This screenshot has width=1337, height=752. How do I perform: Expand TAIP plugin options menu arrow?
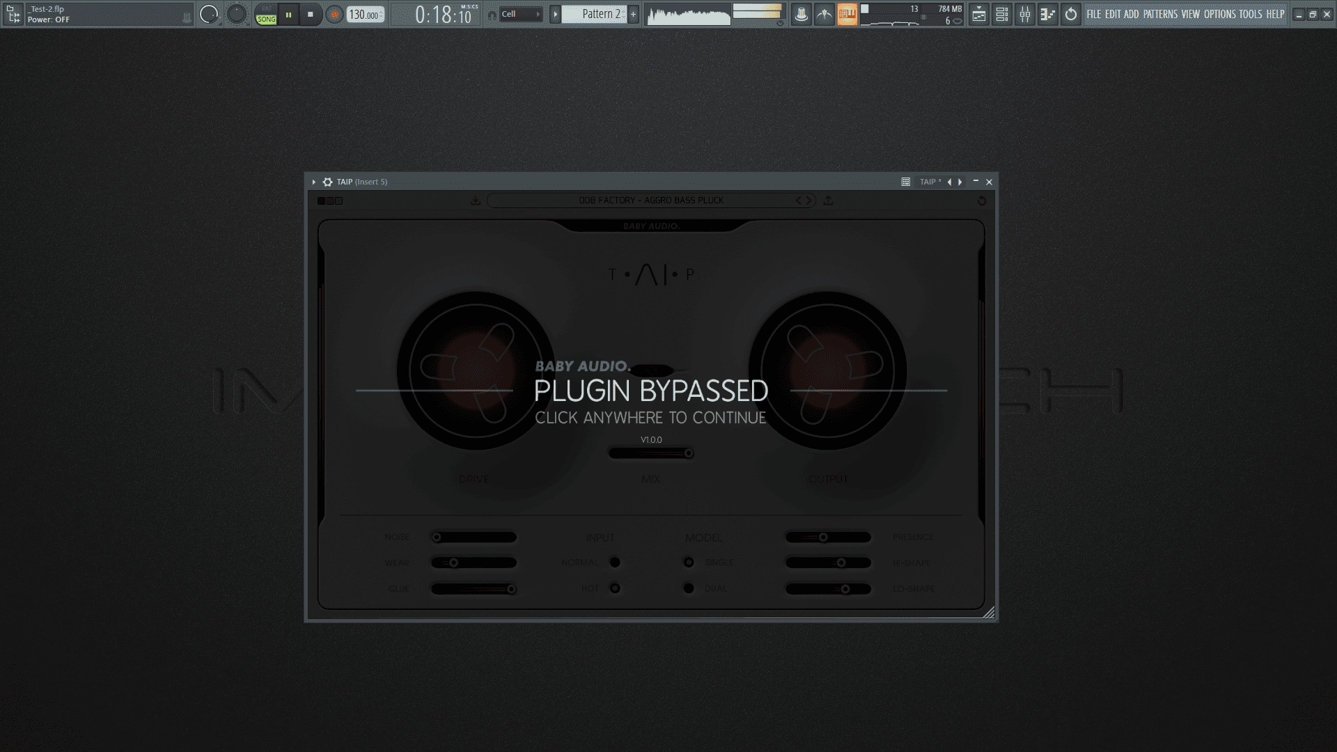click(x=314, y=182)
